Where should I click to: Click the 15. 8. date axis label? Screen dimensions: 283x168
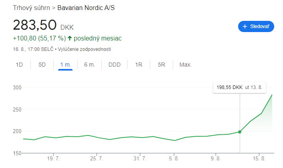pyautogui.click(x=259, y=159)
